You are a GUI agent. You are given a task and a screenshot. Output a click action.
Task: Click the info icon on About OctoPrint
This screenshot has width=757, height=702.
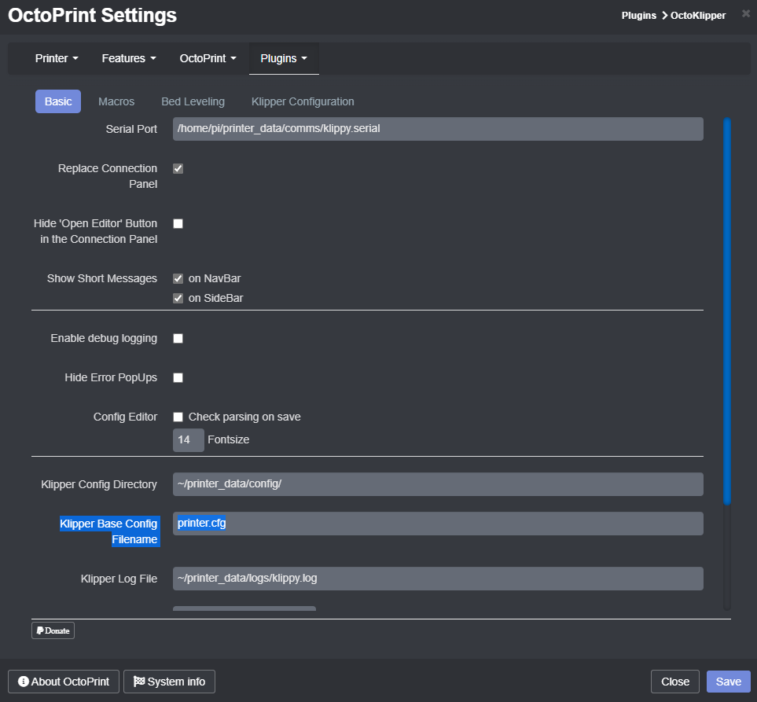(x=24, y=682)
